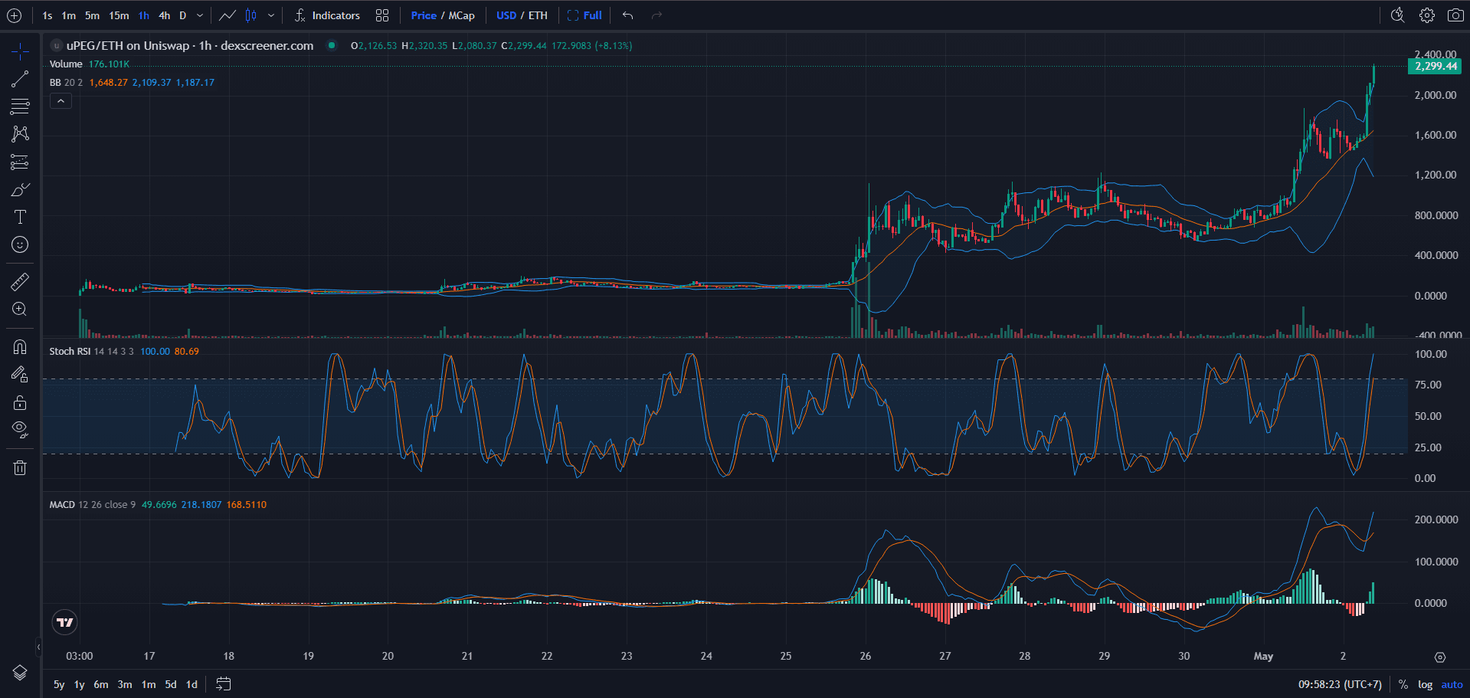
Task: Open the emoji icons tool
Action: (20, 244)
